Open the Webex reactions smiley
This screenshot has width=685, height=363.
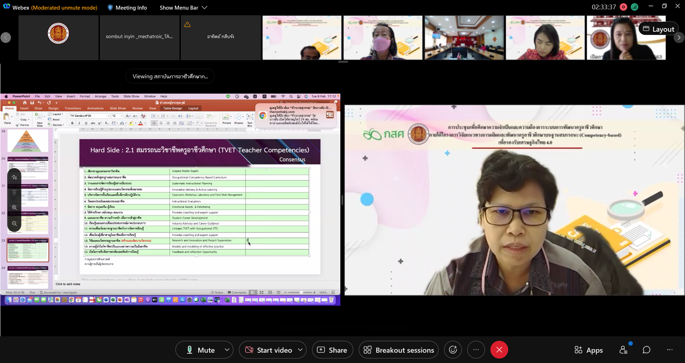tap(453, 350)
